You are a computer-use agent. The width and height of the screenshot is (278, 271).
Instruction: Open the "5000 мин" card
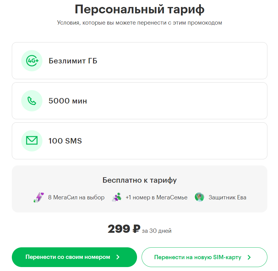coord(139,101)
